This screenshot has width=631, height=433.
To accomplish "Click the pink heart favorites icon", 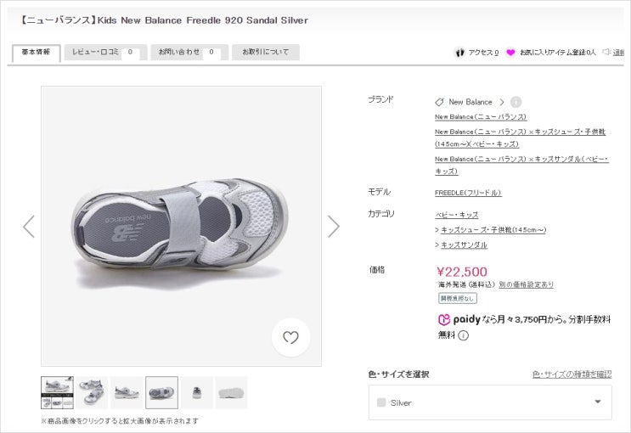I will pyautogui.click(x=510, y=53).
